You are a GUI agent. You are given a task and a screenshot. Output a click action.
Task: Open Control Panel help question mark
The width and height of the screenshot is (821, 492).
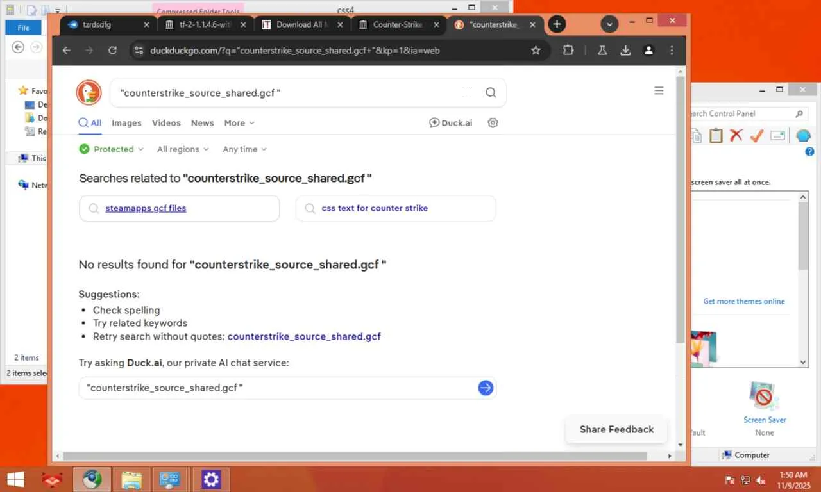pyautogui.click(x=809, y=152)
